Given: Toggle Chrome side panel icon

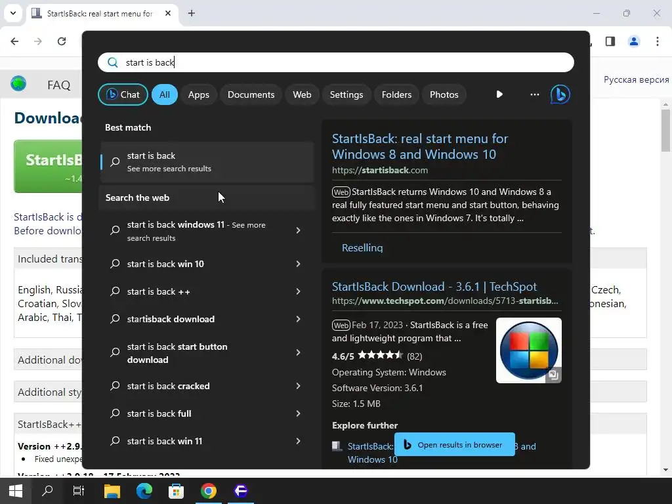Looking at the screenshot, I should pyautogui.click(x=610, y=41).
